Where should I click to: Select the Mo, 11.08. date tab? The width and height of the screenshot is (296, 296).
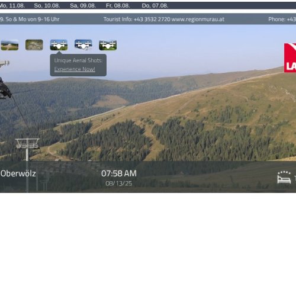coord(12,6)
